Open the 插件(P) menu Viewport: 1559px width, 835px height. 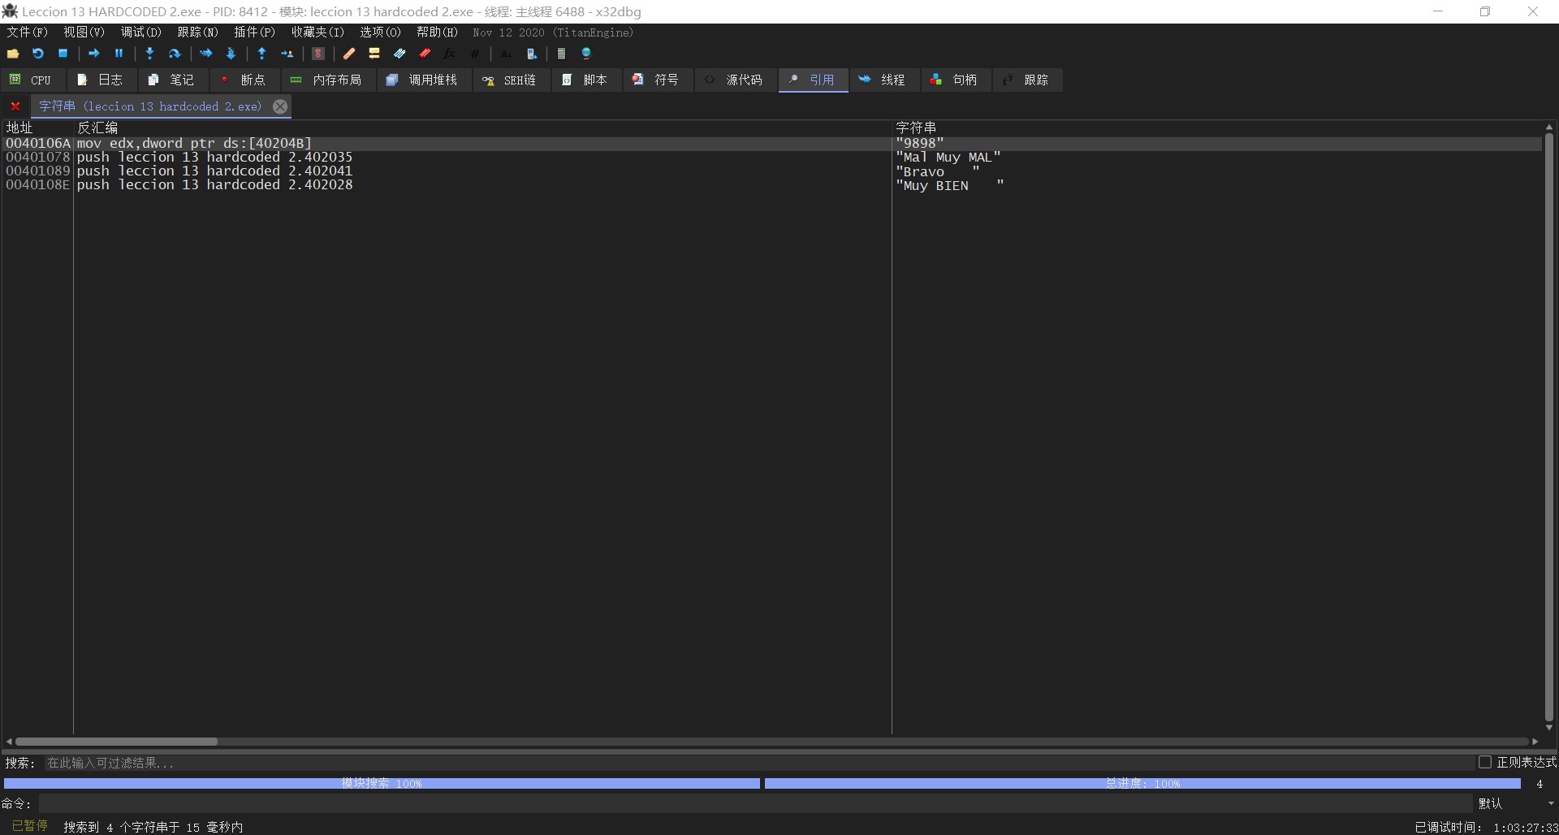pyautogui.click(x=254, y=32)
